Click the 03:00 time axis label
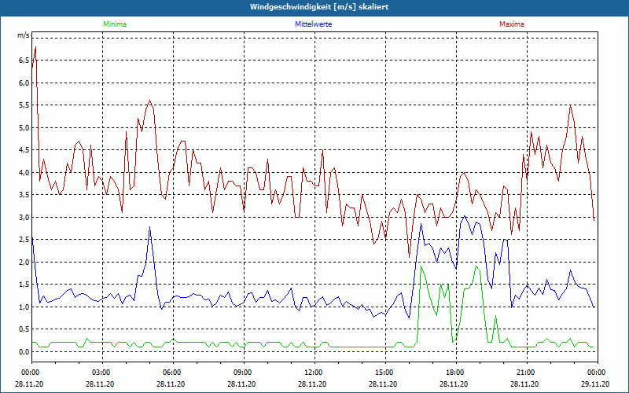 [x=101, y=373]
